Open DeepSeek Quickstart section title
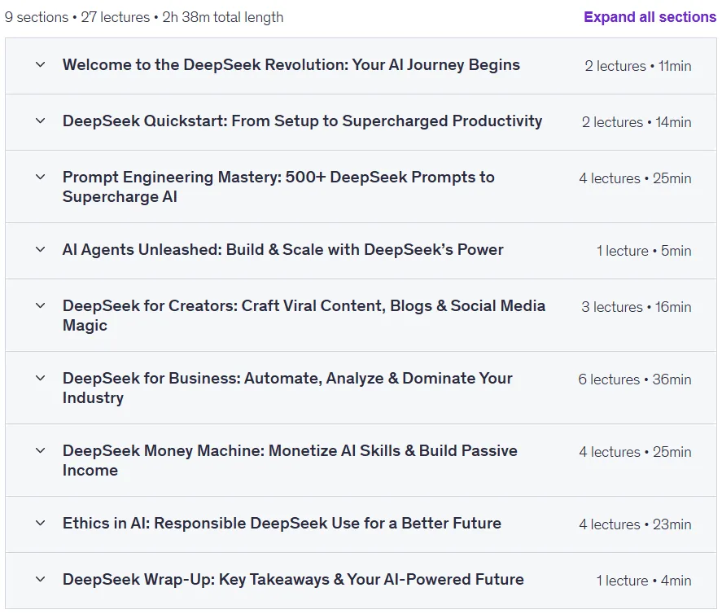 [302, 121]
